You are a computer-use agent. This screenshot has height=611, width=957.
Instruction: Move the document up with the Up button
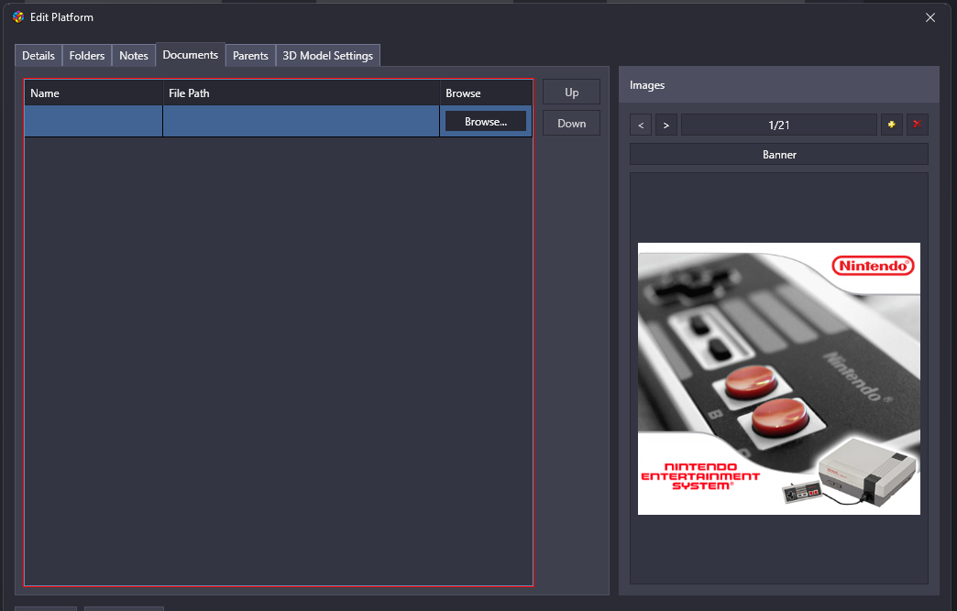click(571, 93)
